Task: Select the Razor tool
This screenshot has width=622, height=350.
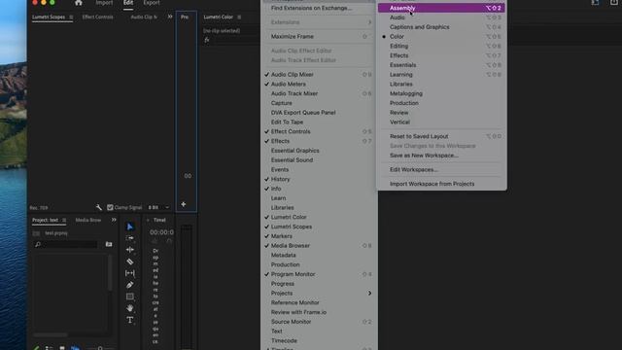Action: 129,262
